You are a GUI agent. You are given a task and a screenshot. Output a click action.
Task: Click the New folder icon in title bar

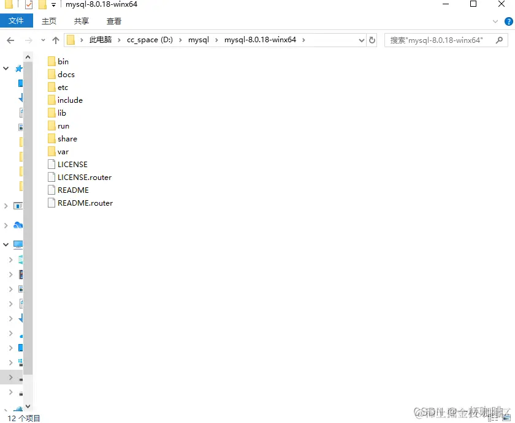point(42,4)
